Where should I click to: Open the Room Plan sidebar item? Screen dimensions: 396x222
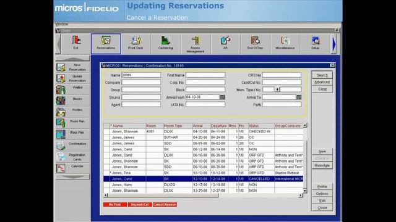pos(73,123)
